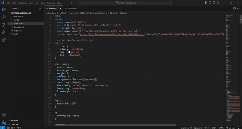The width and height of the screenshot is (242, 129).
Task: Split the editor to the right
Action: click(x=234, y=8)
